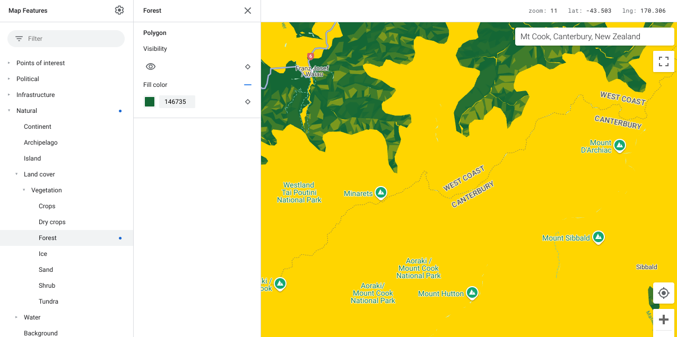
Task: Click the Natural label
Action: click(27, 111)
